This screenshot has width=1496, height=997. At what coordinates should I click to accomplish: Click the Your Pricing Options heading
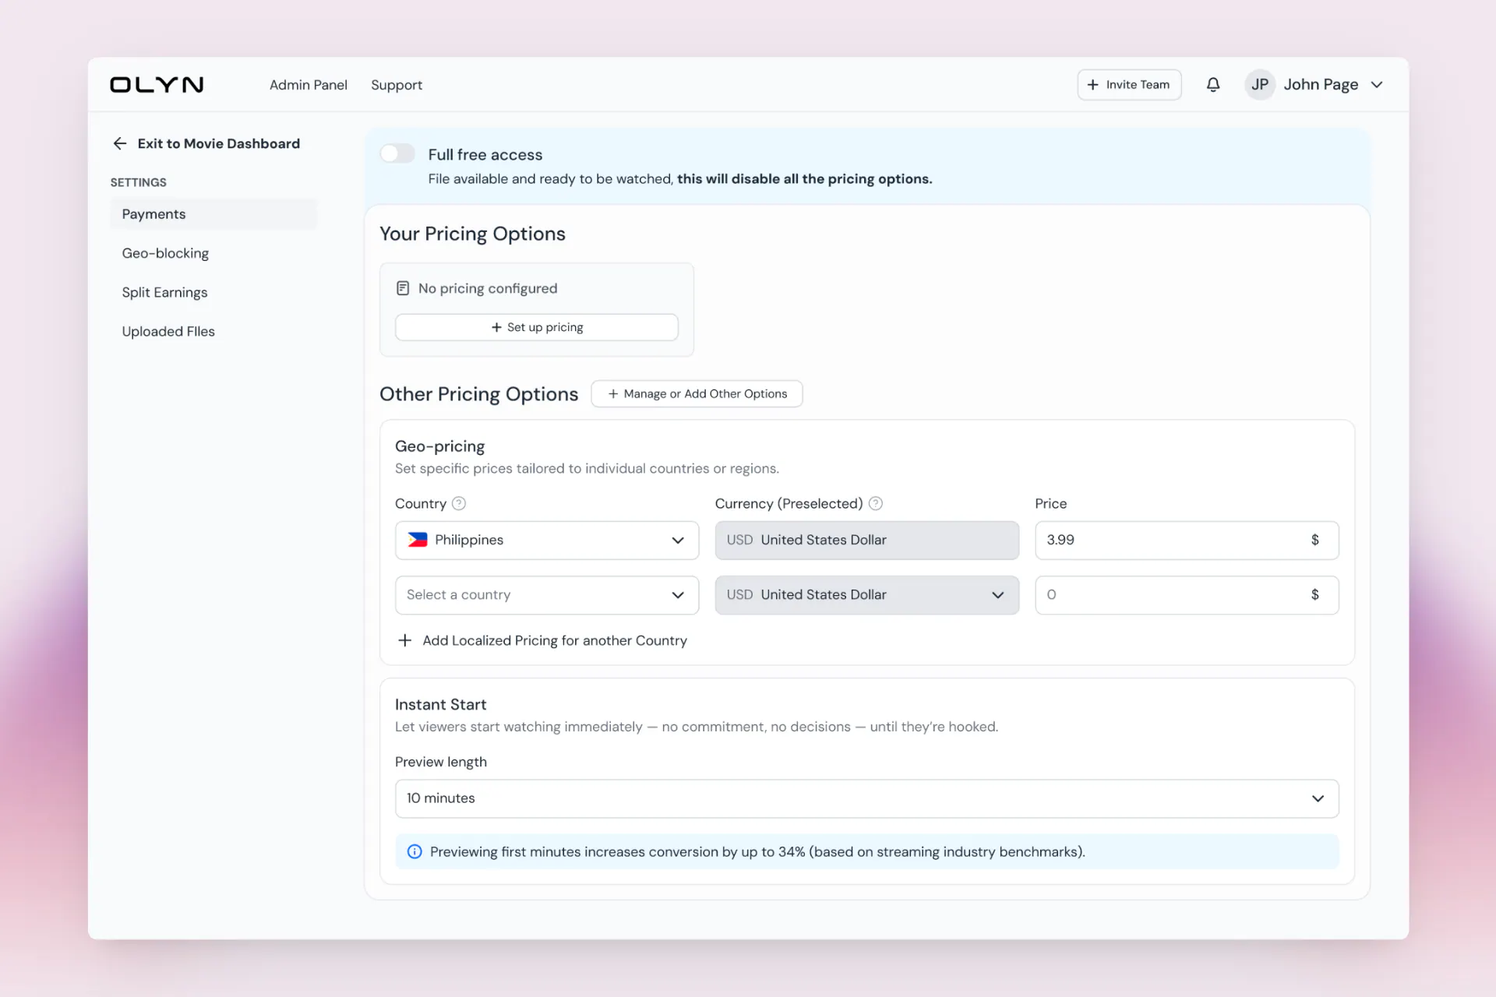472,234
